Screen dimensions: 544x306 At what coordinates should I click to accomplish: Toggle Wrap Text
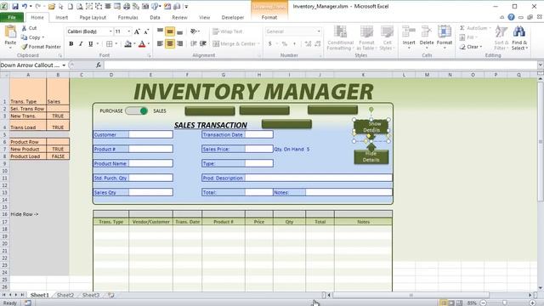click(x=228, y=31)
